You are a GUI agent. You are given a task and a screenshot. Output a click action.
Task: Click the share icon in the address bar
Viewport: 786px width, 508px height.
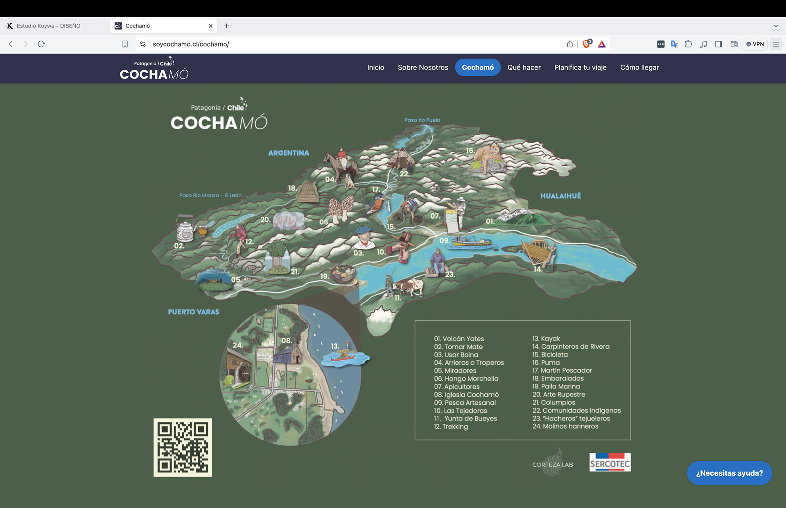coord(570,44)
